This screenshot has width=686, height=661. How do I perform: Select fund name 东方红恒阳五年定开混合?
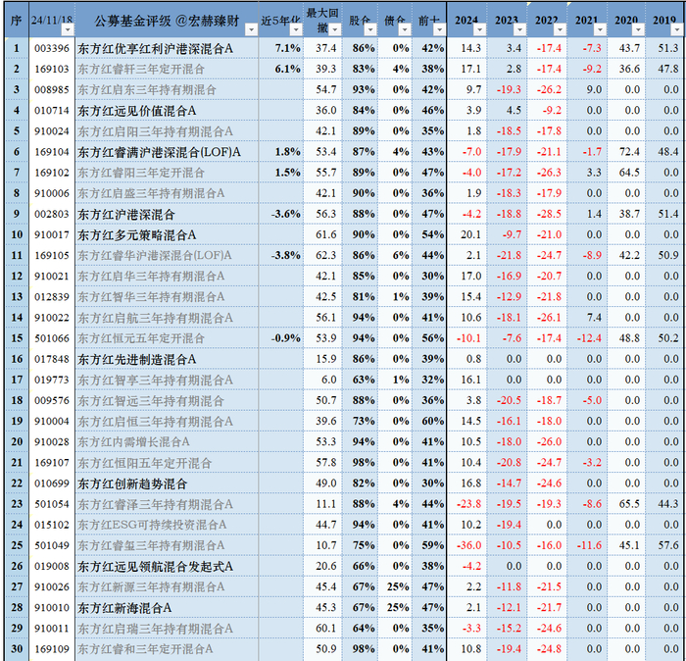coord(145,463)
